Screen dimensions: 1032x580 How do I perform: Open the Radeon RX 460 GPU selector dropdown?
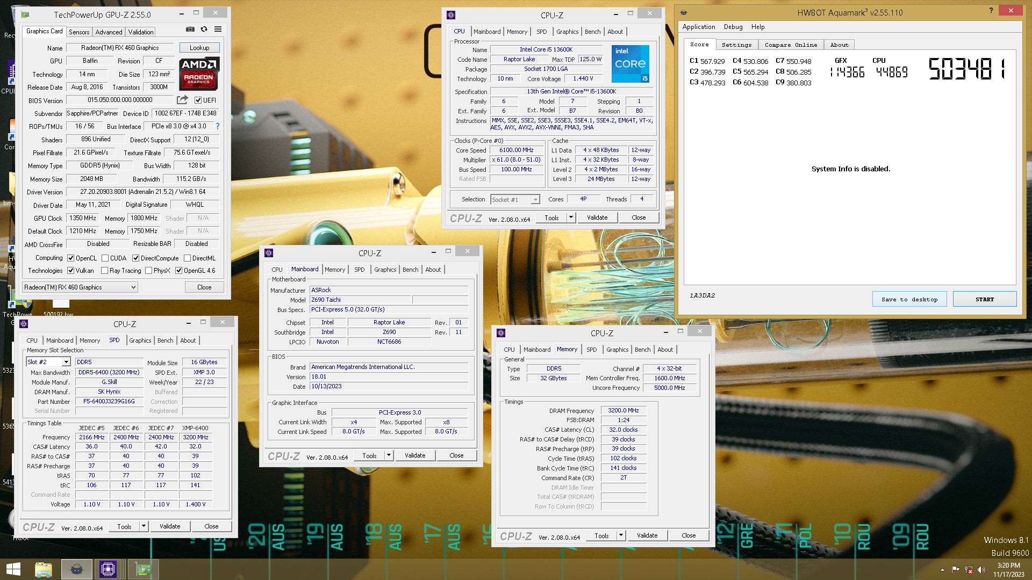[80, 287]
